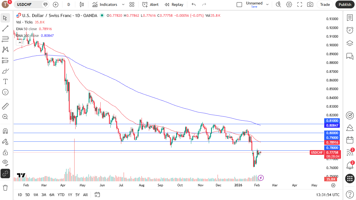Select the trend line drawing tool
Image resolution: width=356 pixels, height=200 pixels.
point(5,28)
